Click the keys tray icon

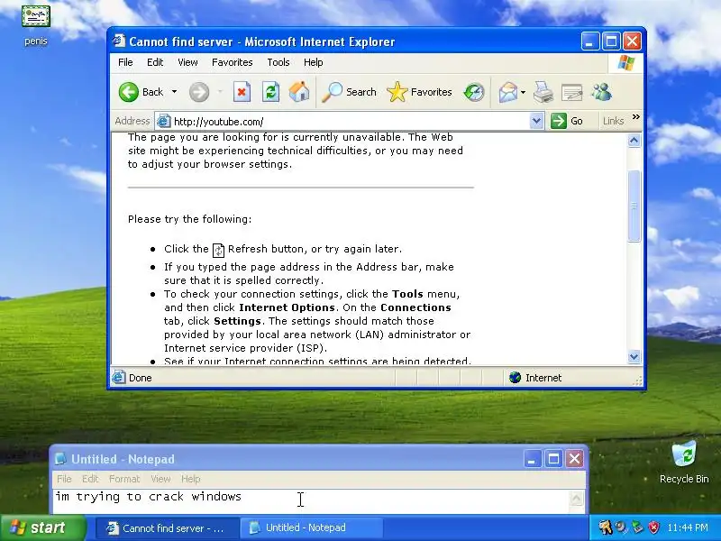point(605,527)
